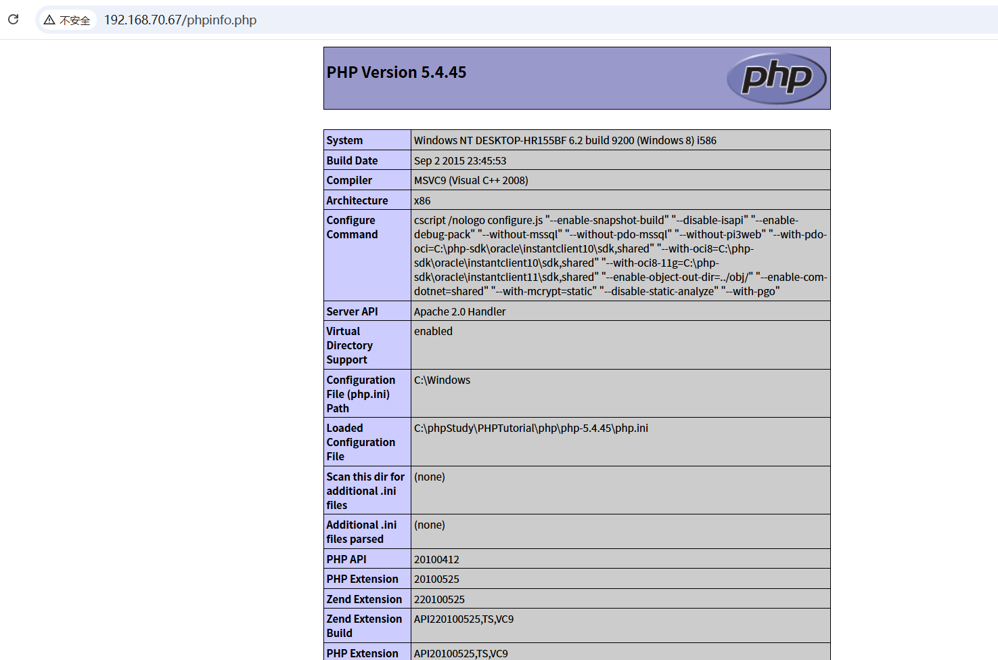Select the System row label
This screenshot has height=660, width=998.
344,140
